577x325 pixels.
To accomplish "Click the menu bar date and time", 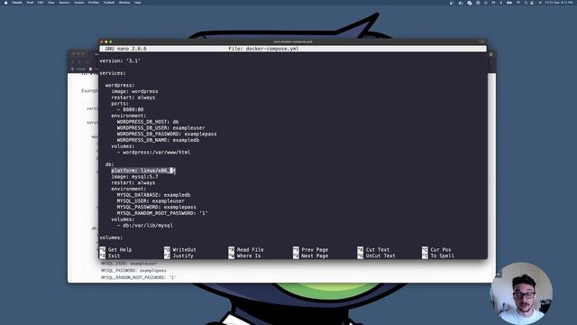I will (x=559, y=3).
